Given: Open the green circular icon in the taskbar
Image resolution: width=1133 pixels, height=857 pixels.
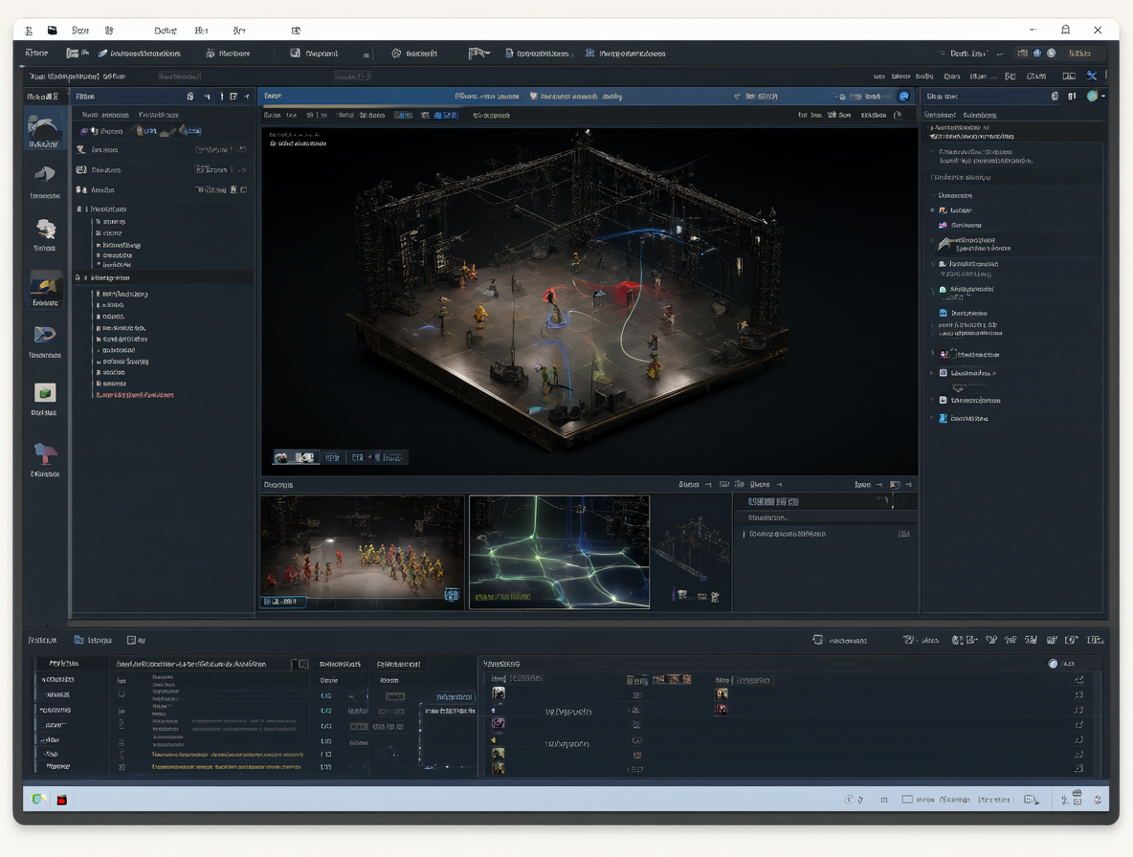Looking at the screenshot, I should 39,799.
